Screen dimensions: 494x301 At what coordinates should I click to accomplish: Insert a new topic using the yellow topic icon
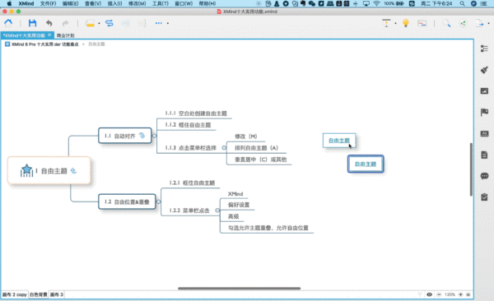90,23
